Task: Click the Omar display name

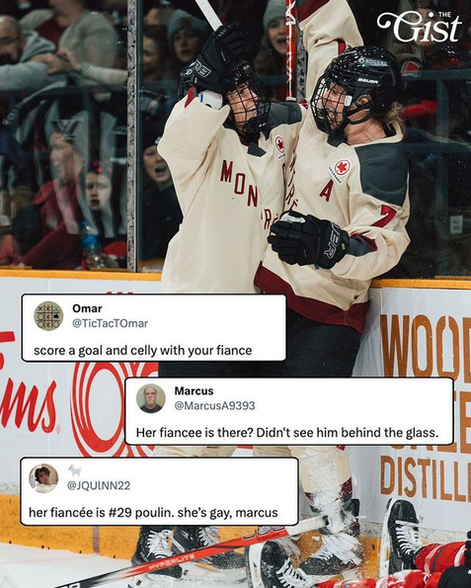Action: pos(87,308)
